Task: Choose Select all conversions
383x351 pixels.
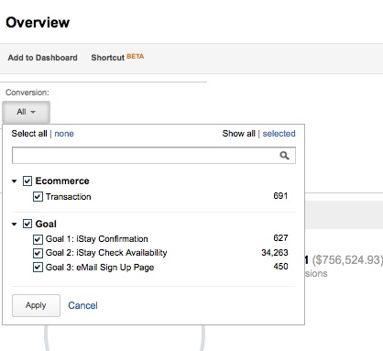Action: (29, 134)
